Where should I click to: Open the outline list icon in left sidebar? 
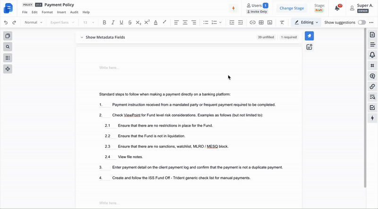tap(8, 58)
